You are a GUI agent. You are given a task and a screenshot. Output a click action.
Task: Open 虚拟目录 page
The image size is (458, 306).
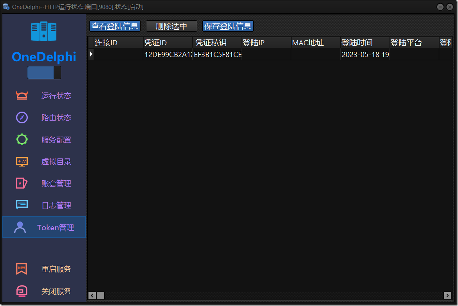(x=56, y=162)
